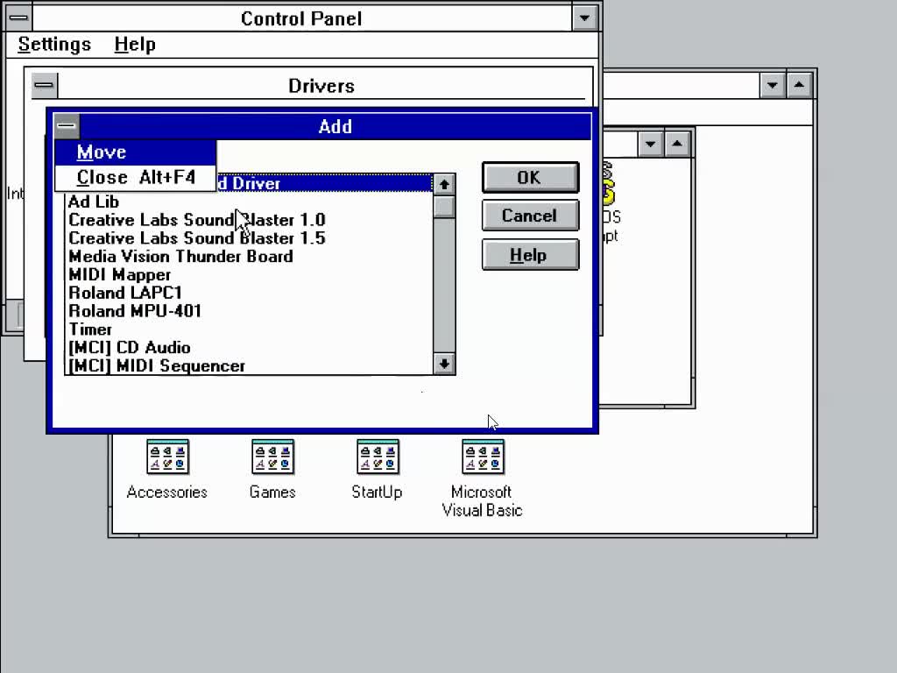Screen dimensions: 897x673
Task: Select Timer in the driver list
Action: 250,329
